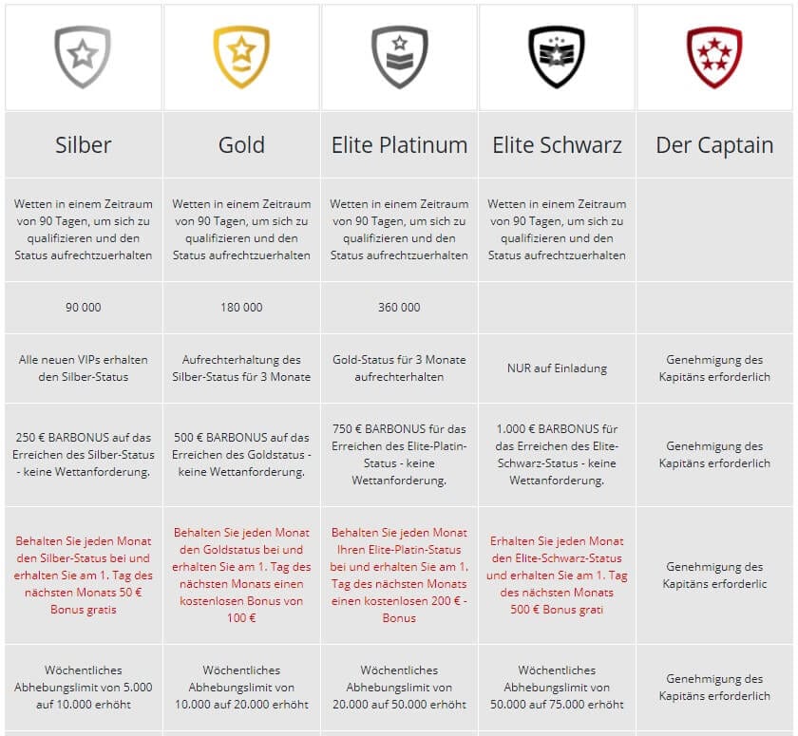Click the 180 000 wager requirement cell
This screenshot has height=736, width=798.
click(x=241, y=308)
